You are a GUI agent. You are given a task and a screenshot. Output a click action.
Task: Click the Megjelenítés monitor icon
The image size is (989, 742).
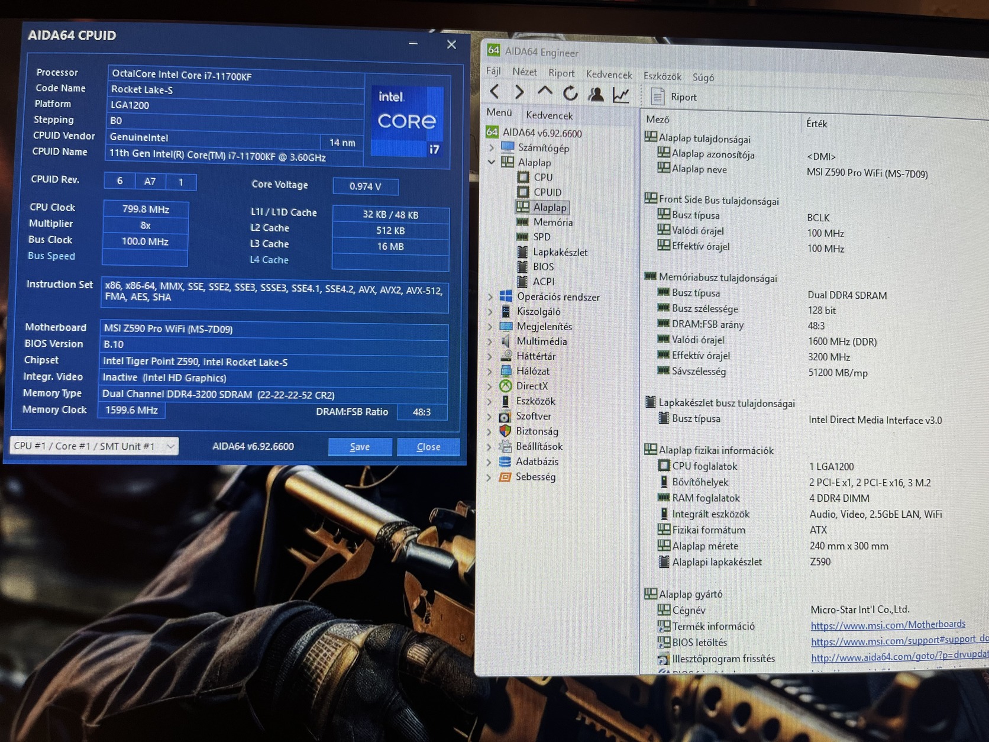(506, 326)
